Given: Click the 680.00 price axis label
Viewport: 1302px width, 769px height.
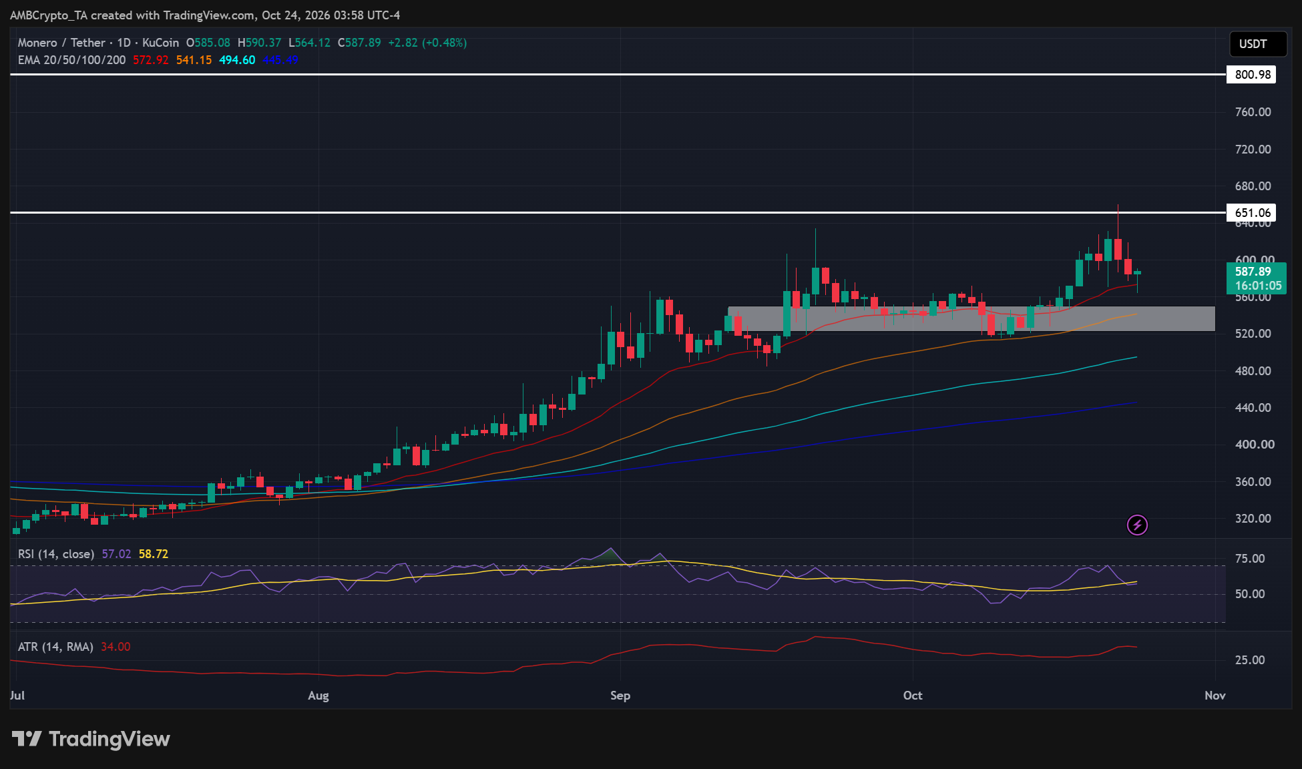Looking at the screenshot, I should 1253,186.
